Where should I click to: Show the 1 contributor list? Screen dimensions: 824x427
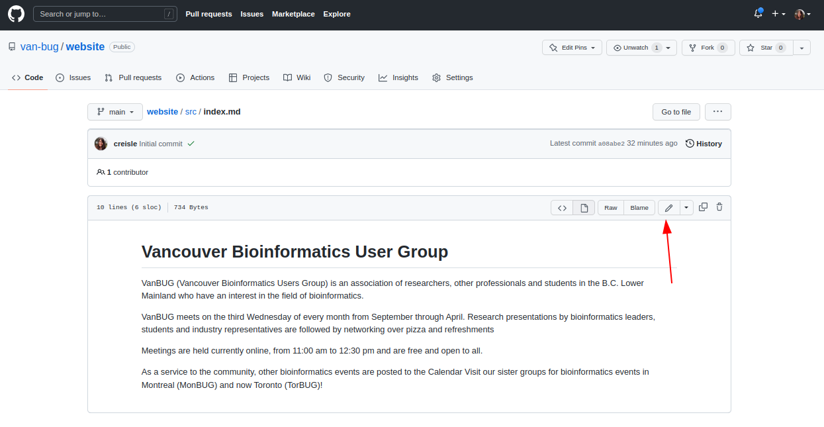coord(122,172)
